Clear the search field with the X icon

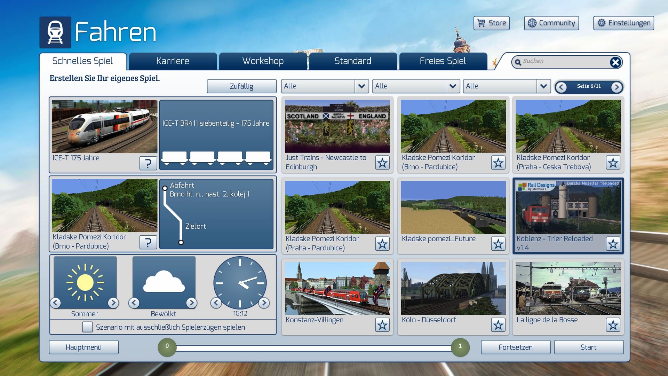click(615, 62)
